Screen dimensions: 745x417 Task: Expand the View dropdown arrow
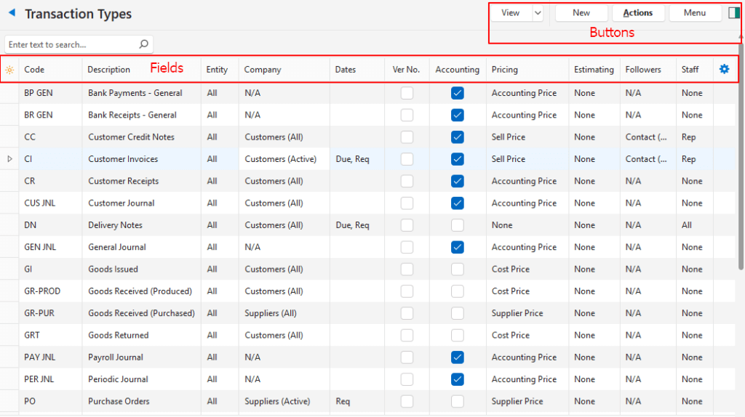click(x=538, y=12)
